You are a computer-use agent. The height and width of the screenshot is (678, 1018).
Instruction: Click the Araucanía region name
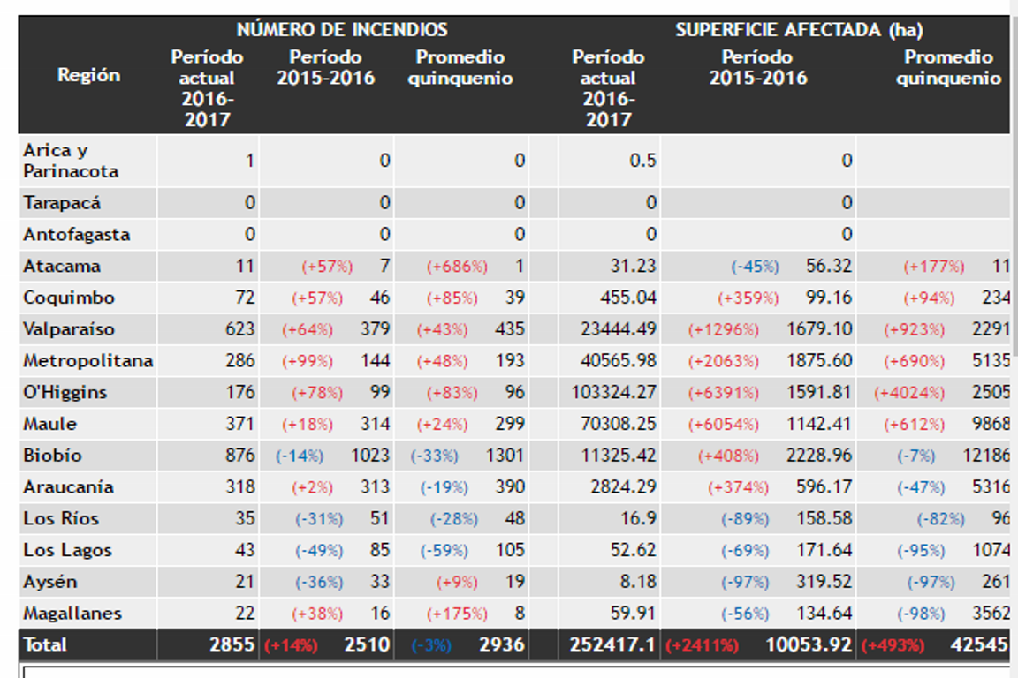tap(68, 487)
